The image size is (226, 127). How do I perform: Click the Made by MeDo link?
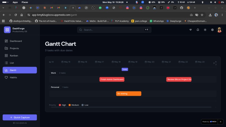click(209, 122)
